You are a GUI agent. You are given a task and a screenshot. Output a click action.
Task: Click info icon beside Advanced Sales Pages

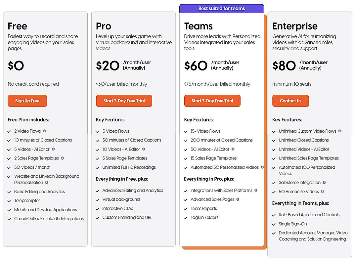[238, 199]
